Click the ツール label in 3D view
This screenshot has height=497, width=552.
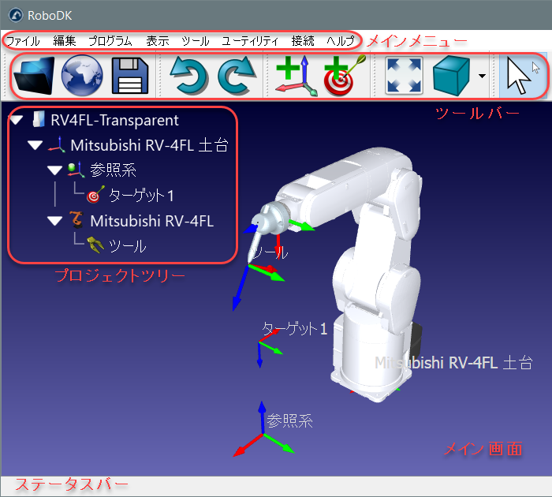coord(270,252)
